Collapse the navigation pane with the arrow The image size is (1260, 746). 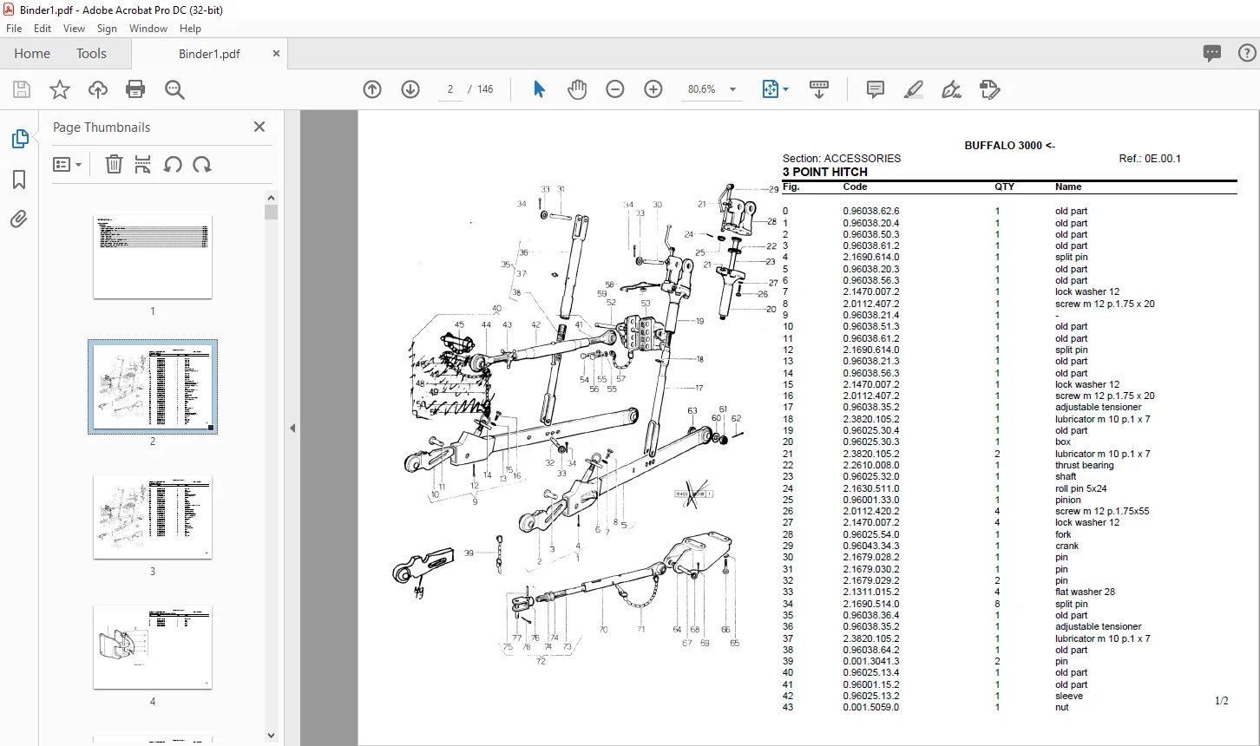(292, 428)
